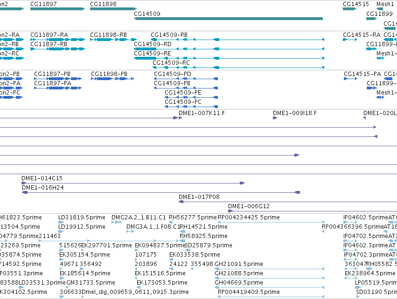Click transcript CG14515-RA
Screen dimensions: 397x299
[x=350, y=40]
